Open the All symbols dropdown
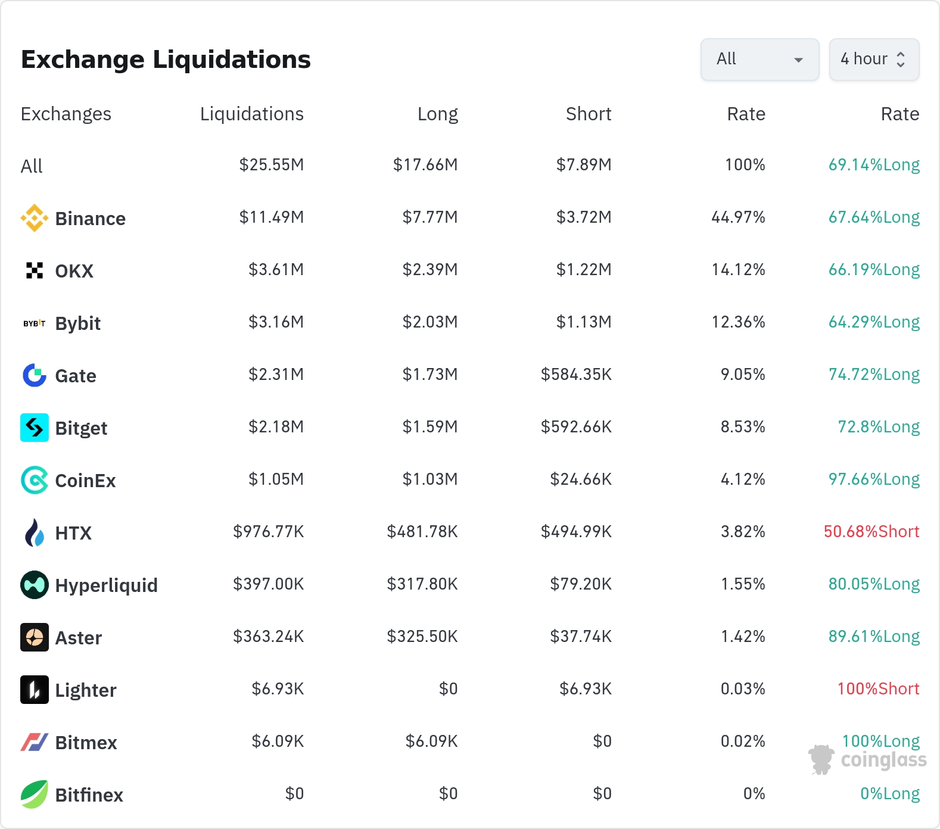Viewport: 940px width, 829px height. click(760, 60)
